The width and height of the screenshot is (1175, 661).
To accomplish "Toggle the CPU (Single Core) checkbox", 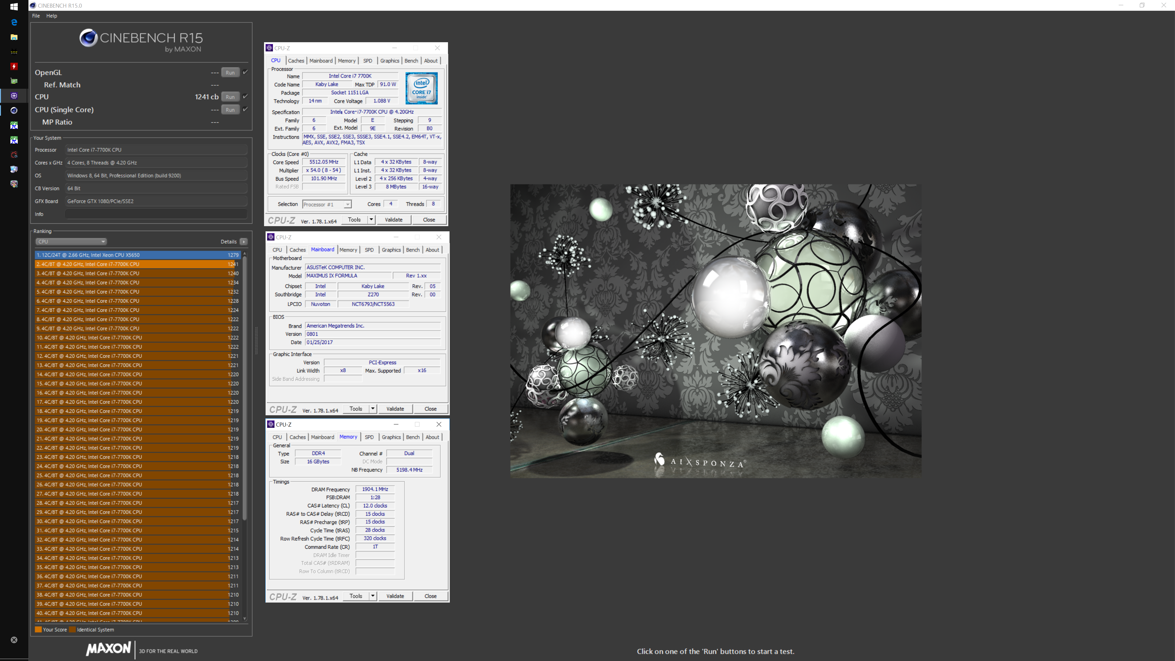I will pos(245,109).
